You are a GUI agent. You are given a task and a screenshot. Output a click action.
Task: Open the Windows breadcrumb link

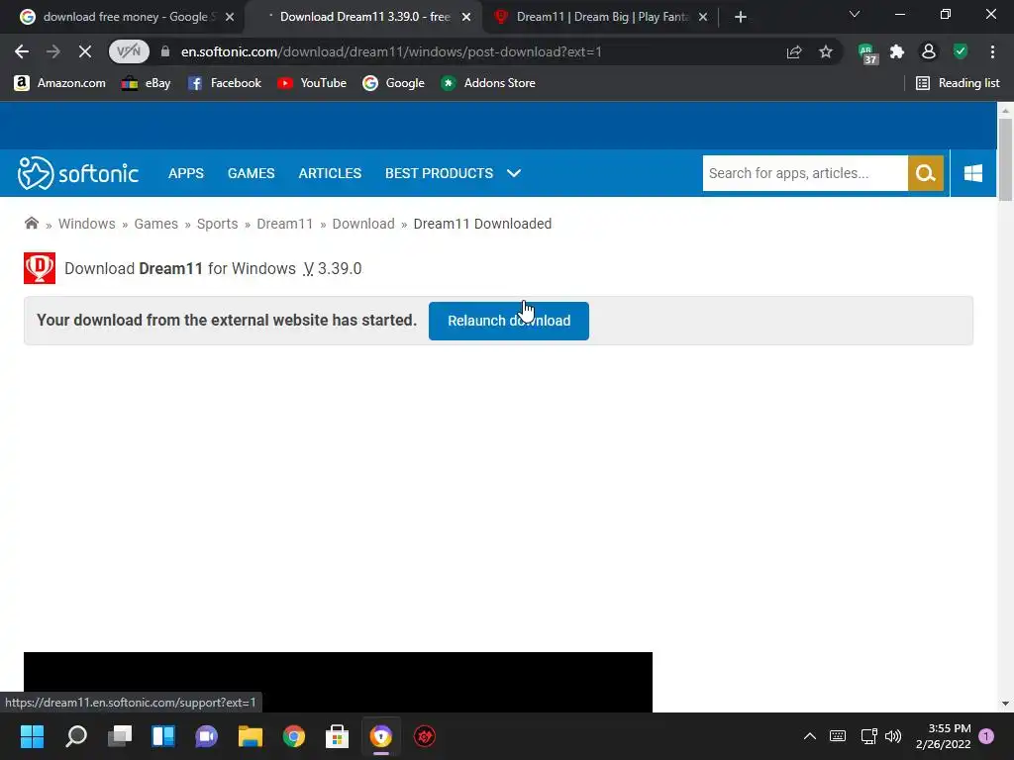87,224
